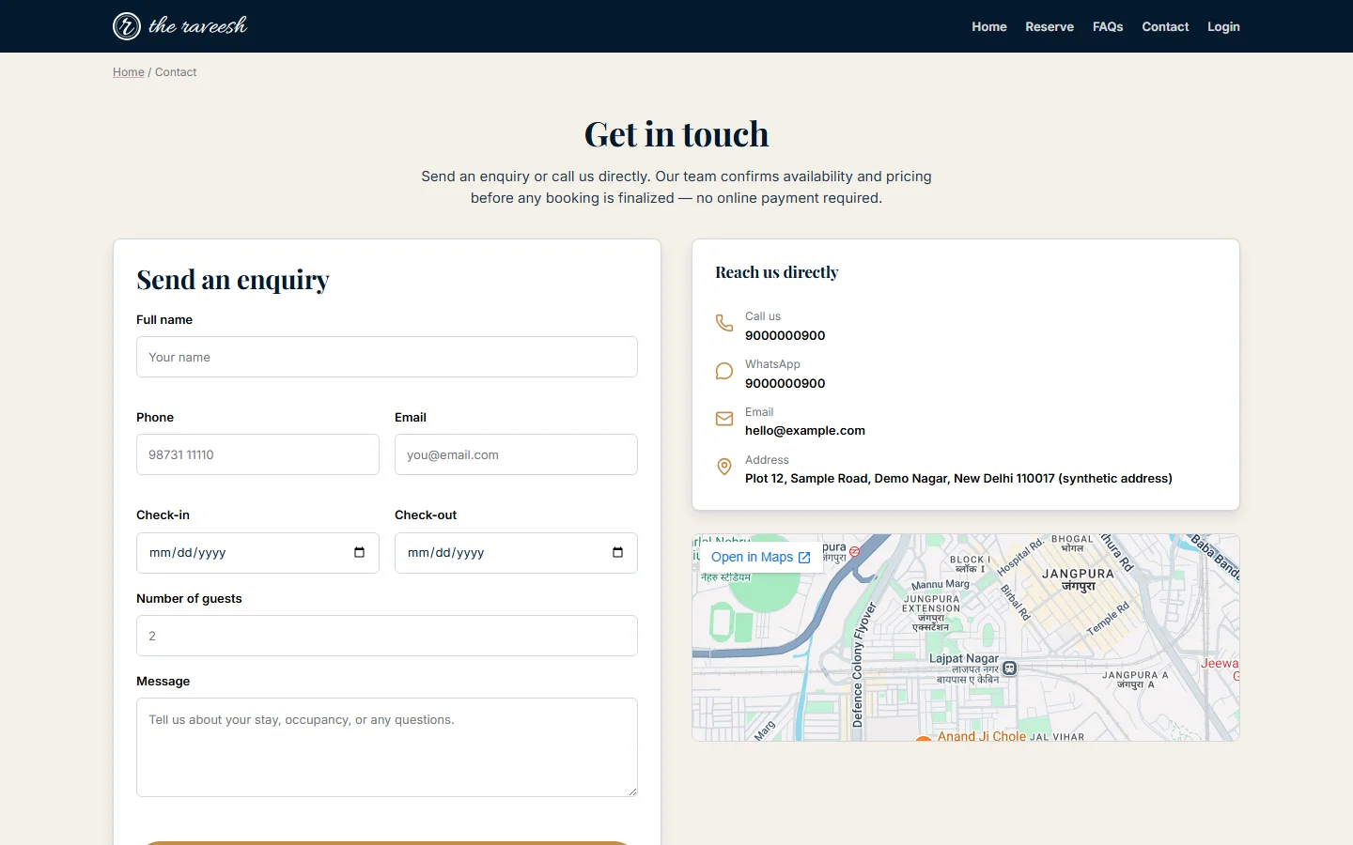
Task: Click the Contact breadcrumb text
Action: (x=176, y=72)
